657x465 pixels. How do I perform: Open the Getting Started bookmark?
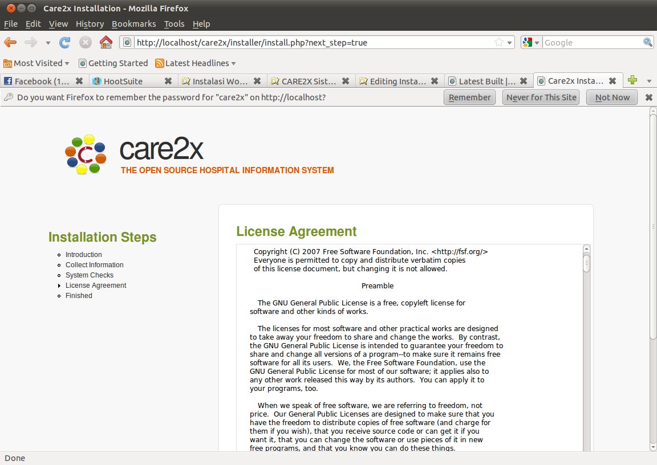point(113,63)
